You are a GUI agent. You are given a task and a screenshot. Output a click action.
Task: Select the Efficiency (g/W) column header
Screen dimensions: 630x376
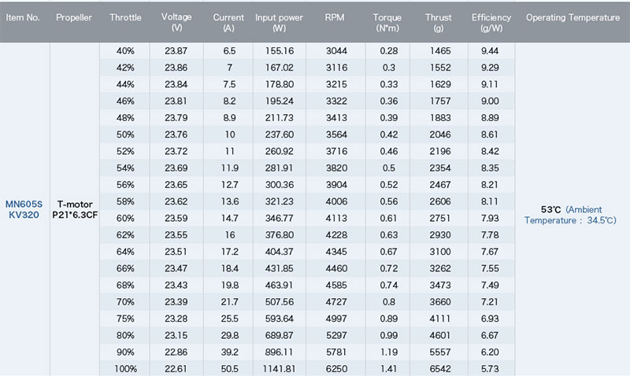tap(491, 23)
